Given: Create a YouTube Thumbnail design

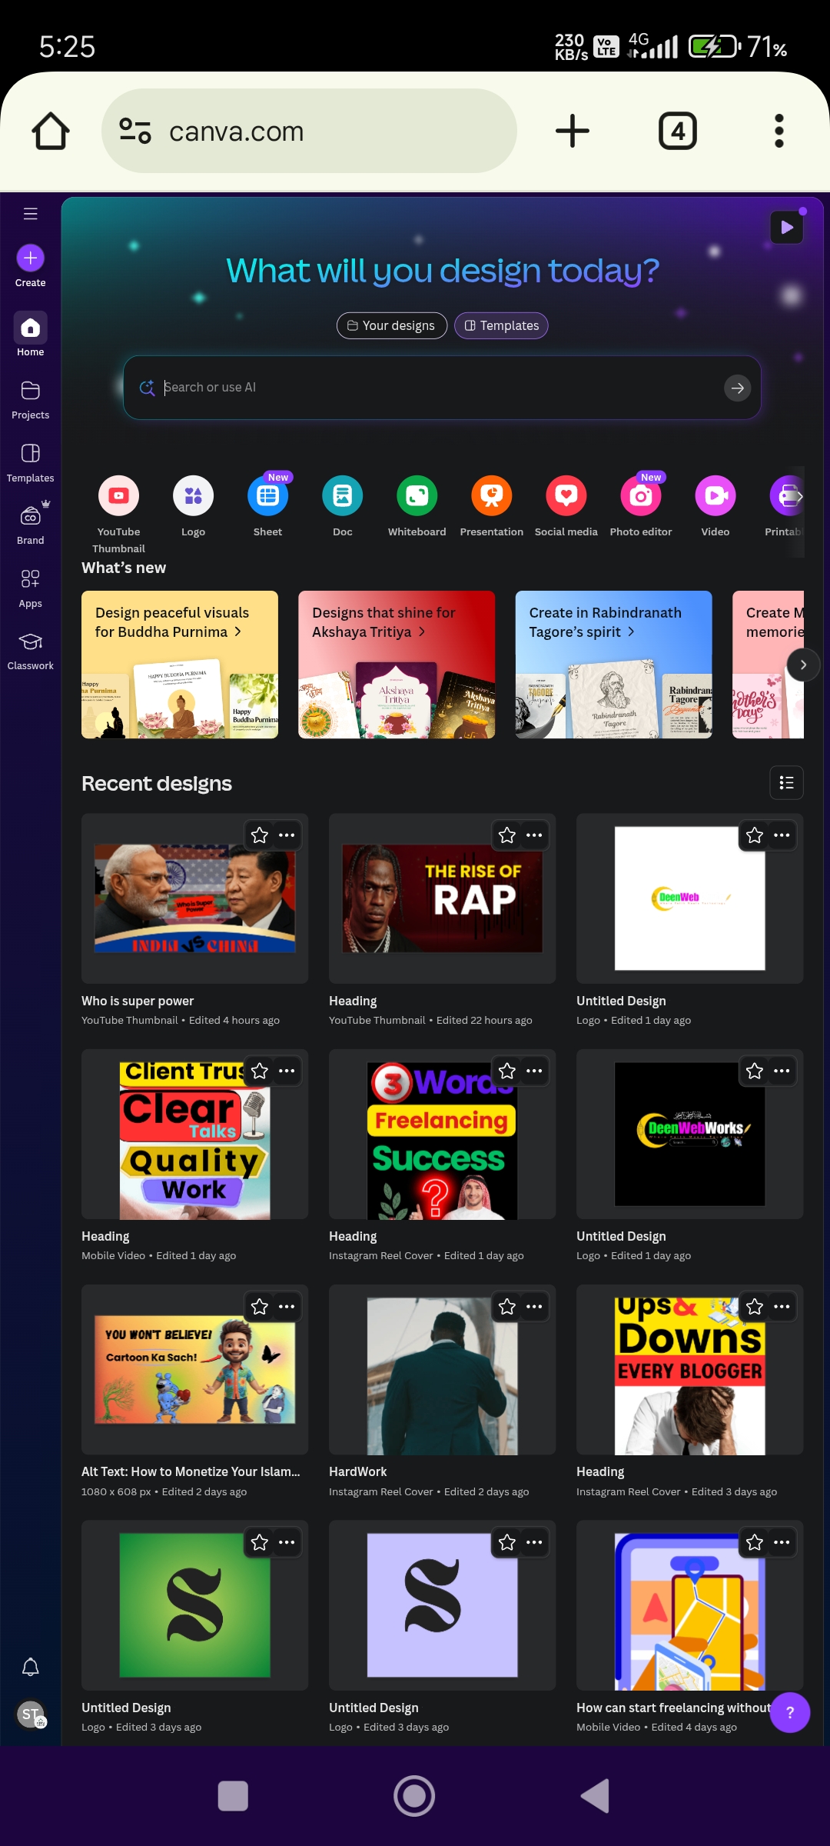Looking at the screenshot, I should click(118, 512).
